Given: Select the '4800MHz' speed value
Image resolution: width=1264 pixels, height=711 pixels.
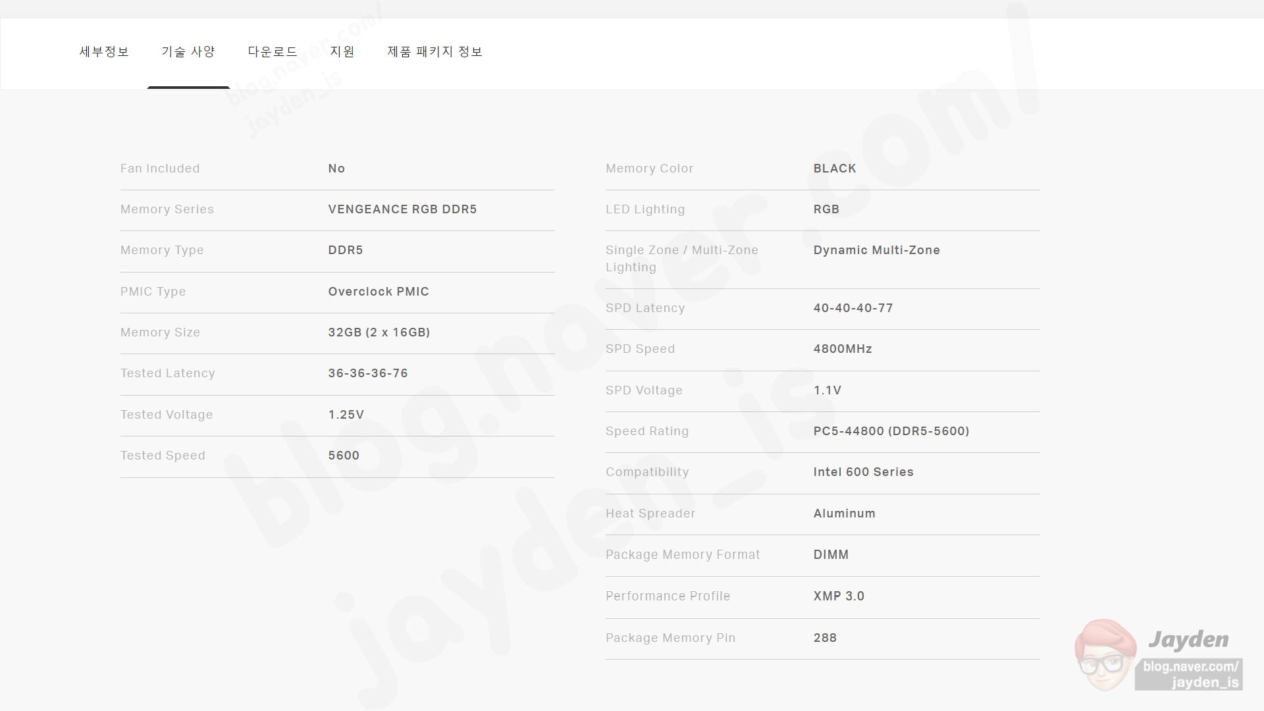Looking at the screenshot, I should click(843, 349).
